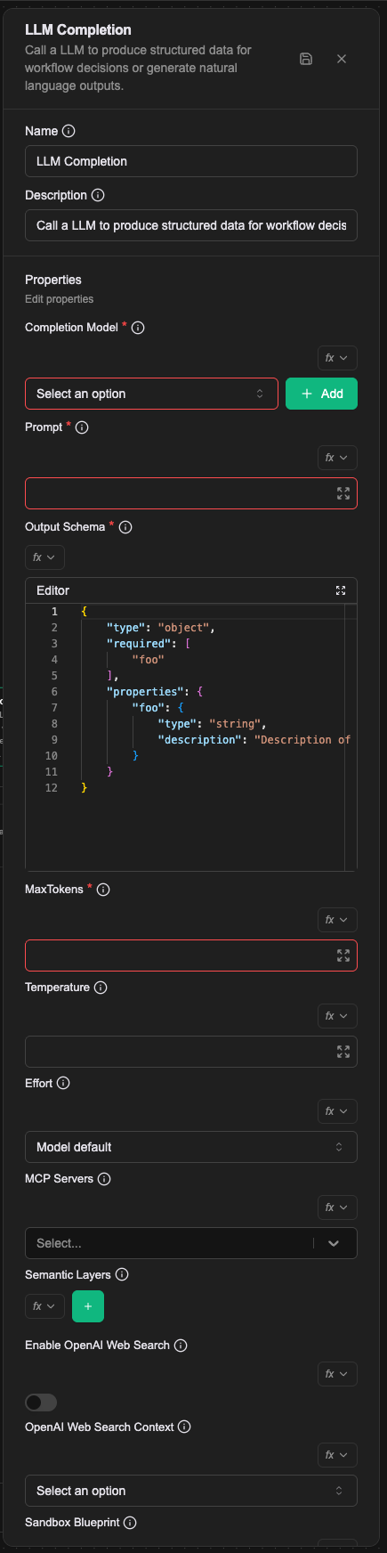Show info tooltip for Semantic Layers
The width and height of the screenshot is (387, 1553).
tap(122, 1274)
